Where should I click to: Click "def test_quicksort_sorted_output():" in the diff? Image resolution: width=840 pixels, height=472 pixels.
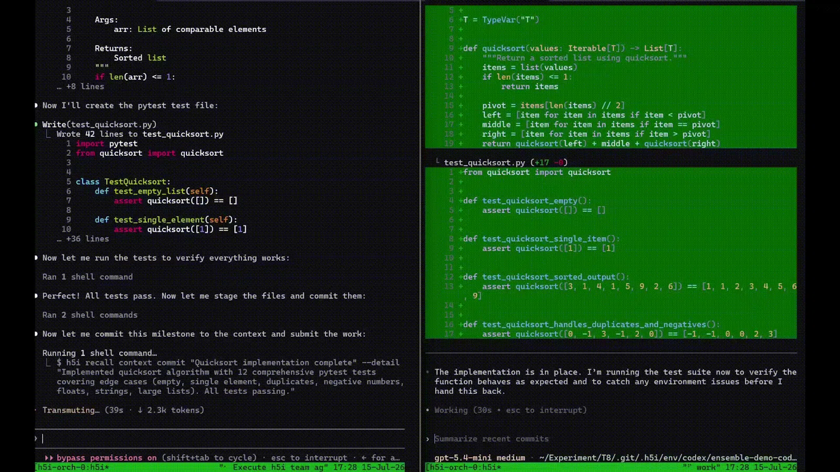(546, 277)
